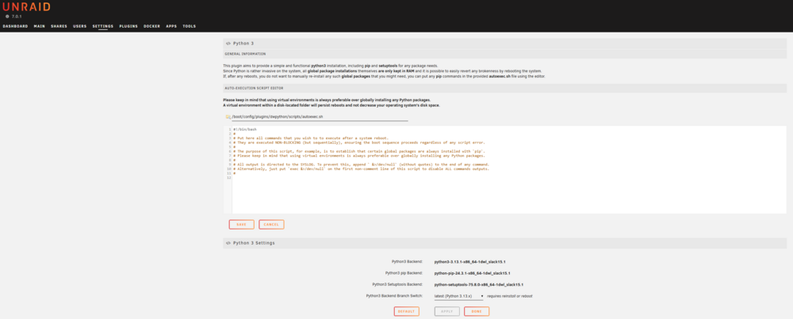
Task: Save the autoexec script
Action: (x=241, y=225)
